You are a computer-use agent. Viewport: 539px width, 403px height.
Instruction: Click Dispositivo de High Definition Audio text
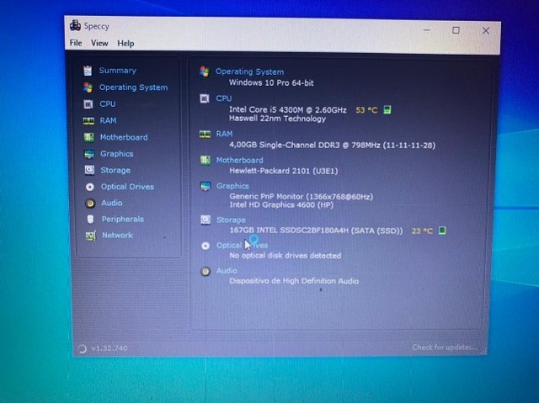click(294, 281)
